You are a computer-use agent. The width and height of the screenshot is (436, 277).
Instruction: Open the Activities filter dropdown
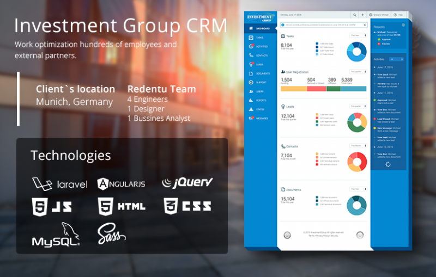396,59
